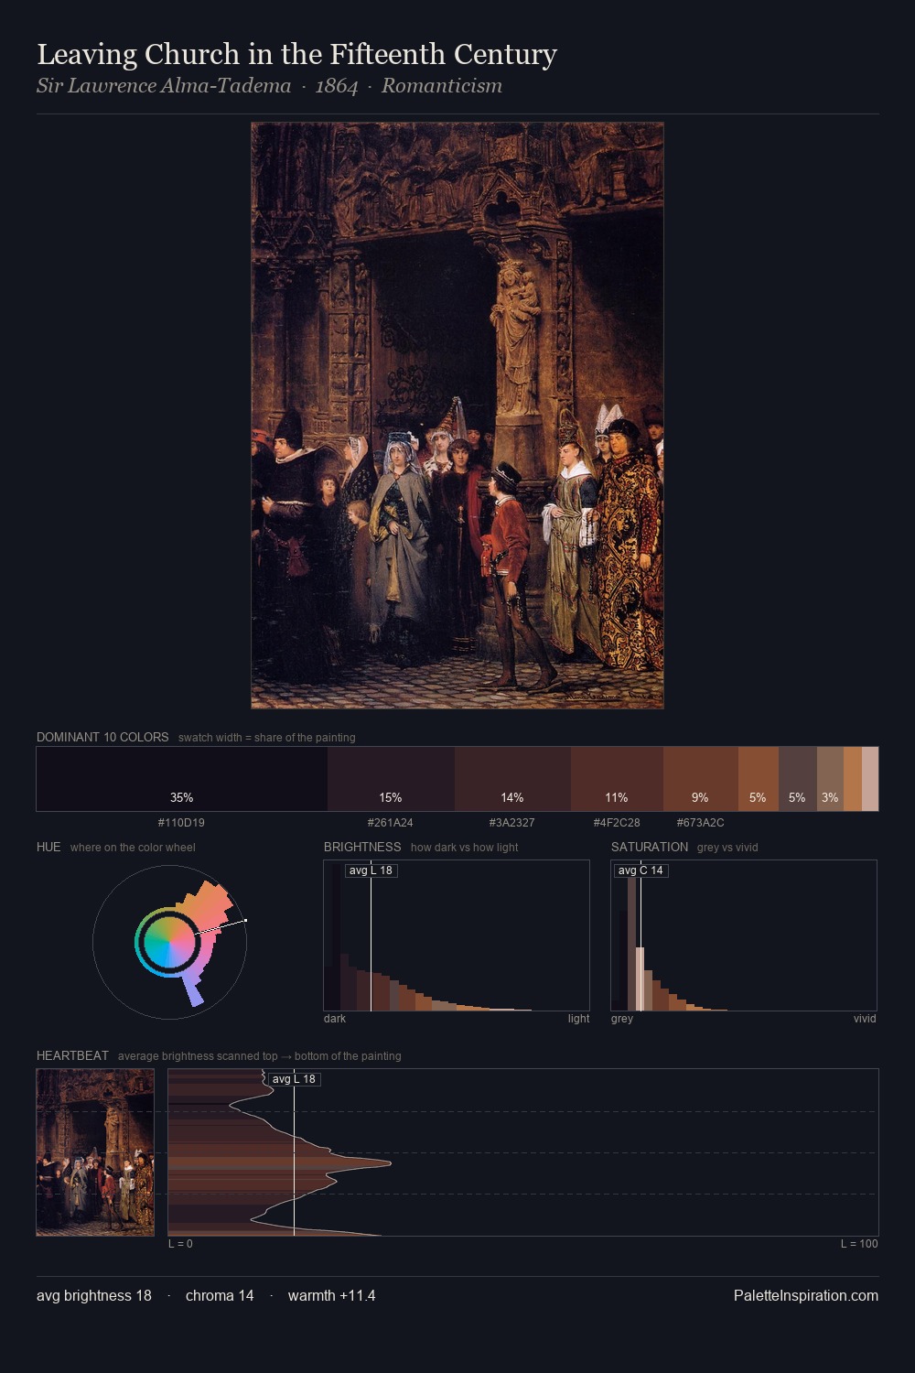915x1373 pixels.
Task: Click 'how dark vs how light' caption
Action: 464,848
